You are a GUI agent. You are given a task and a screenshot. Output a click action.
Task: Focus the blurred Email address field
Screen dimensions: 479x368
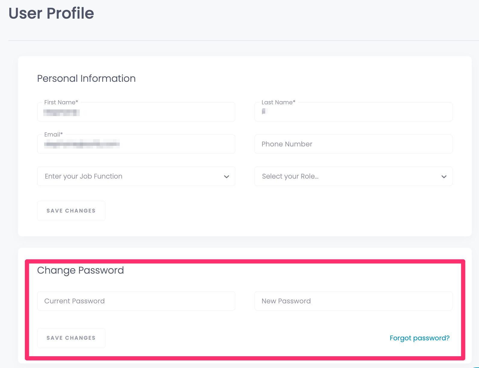[136, 144]
